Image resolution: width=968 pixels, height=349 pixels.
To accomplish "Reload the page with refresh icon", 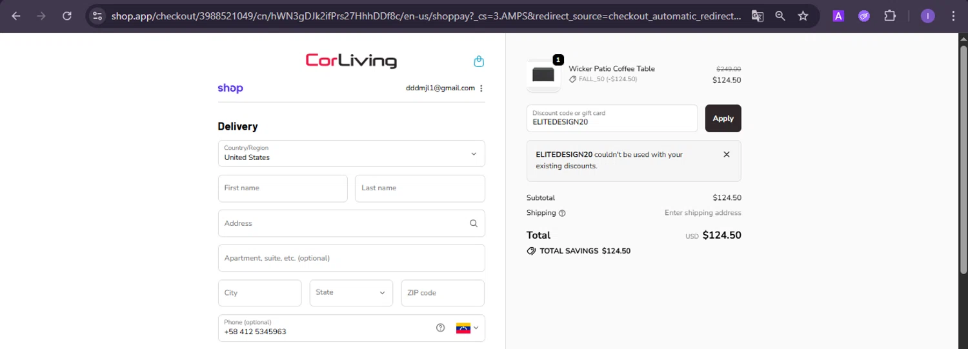I will (x=67, y=16).
